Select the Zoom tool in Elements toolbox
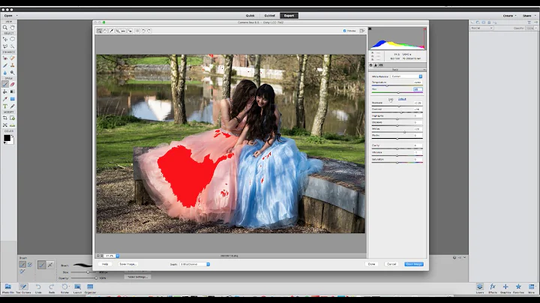This screenshot has height=303, width=540. point(5,27)
